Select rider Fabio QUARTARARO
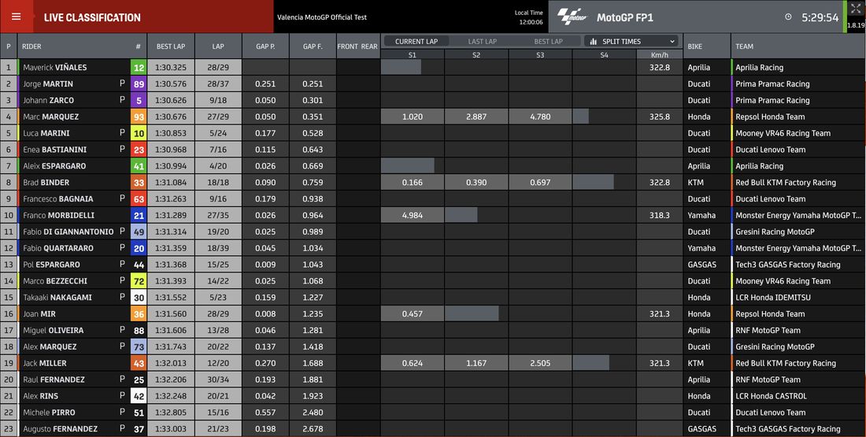This screenshot has width=866, height=437. (x=58, y=249)
